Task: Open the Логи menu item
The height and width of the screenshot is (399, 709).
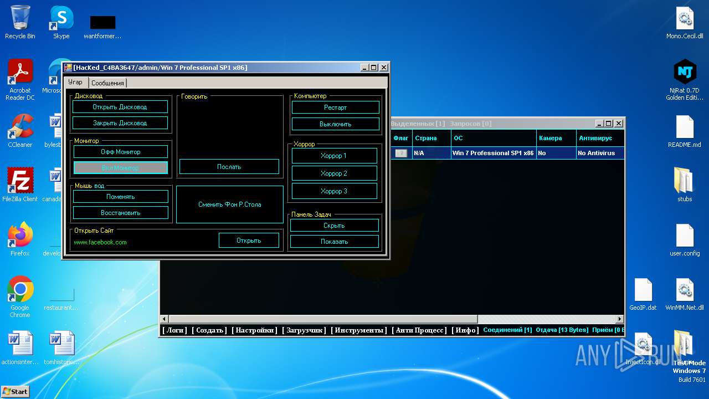Action: pos(175,330)
